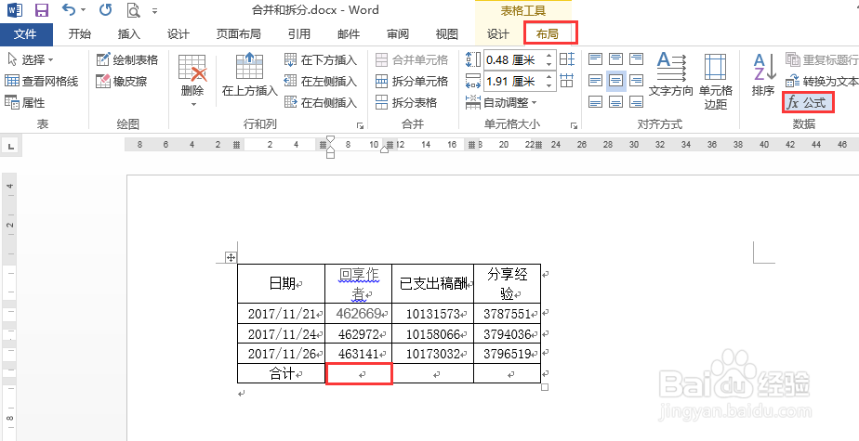Click the date cell 2017/11/21

click(x=281, y=314)
